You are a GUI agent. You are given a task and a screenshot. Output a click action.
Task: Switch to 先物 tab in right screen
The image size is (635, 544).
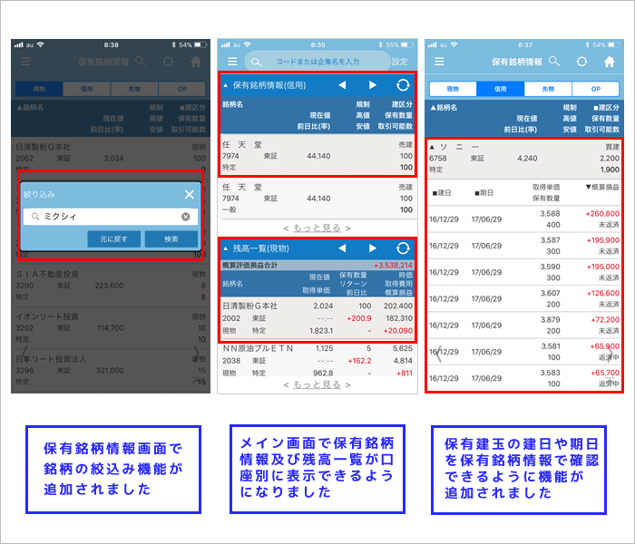coord(548,89)
